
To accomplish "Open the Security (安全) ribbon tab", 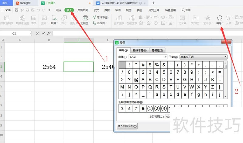I will [139, 10].
